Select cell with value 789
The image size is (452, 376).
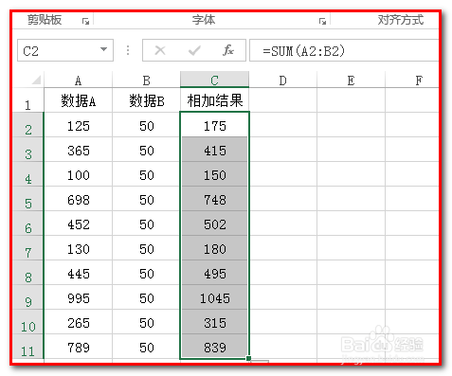[78, 346]
